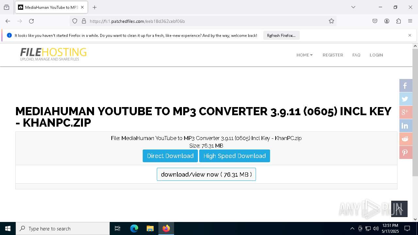Image resolution: width=418 pixels, height=235 pixels.
Task: Click download/view now ( 76.31 MB )
Action: click(x=206, y=174)
